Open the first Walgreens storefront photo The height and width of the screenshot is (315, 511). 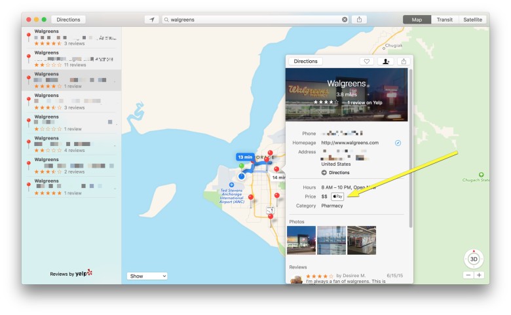point(301,240)
